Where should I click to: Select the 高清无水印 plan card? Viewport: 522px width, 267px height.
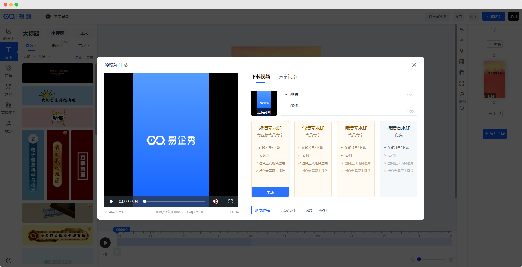tap(313, 159)
